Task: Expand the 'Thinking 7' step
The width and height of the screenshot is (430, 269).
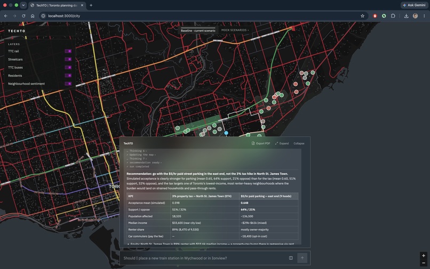Action: click(137, 159)
